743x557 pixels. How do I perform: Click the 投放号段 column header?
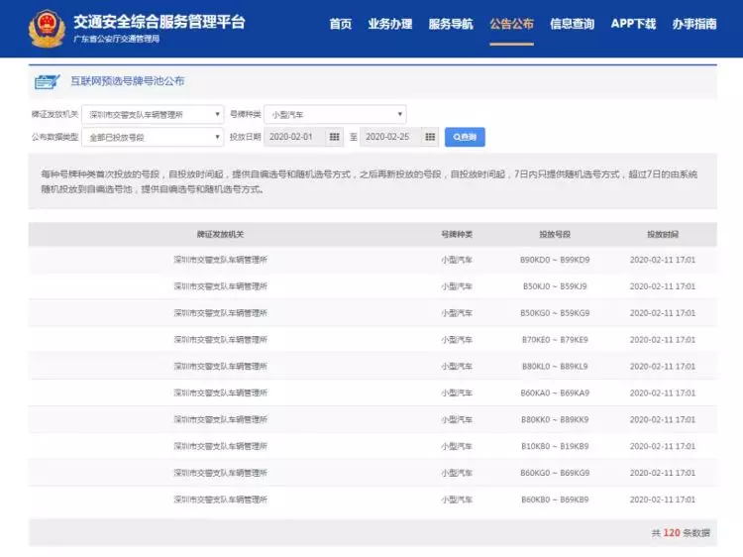click(555, 234)
